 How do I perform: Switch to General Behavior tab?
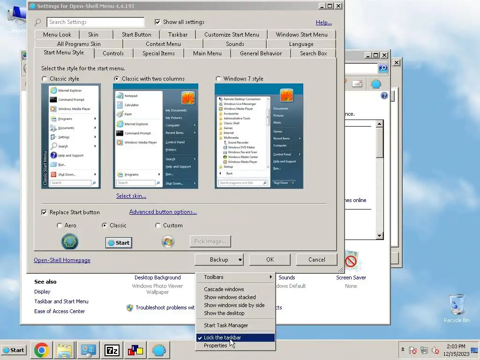coord(261,53)
